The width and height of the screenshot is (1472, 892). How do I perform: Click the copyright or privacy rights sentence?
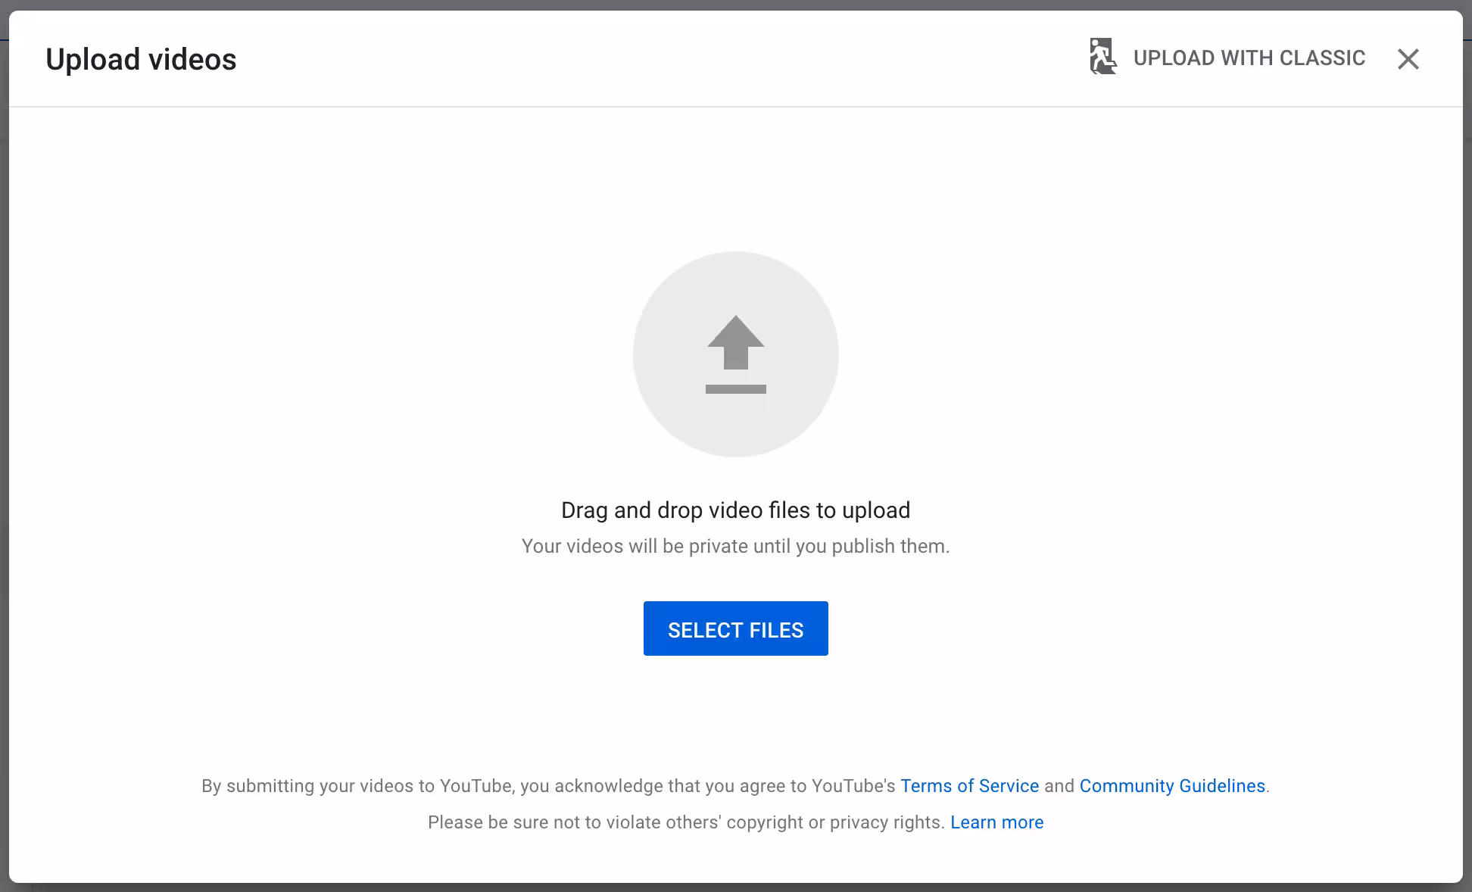pos(685,822)
